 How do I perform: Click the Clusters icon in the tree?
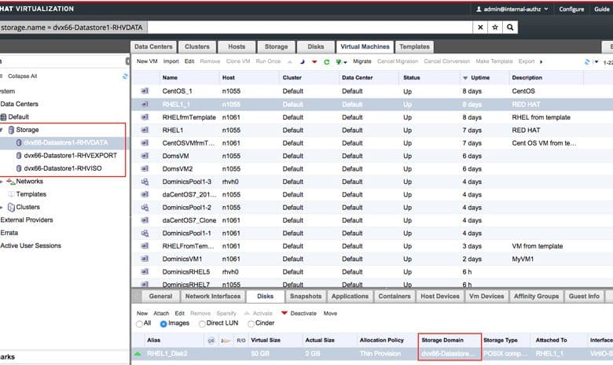pos(11,208)
